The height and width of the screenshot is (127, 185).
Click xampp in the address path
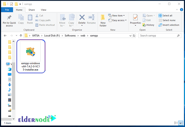pyautogui.click(x=94, y=36)
